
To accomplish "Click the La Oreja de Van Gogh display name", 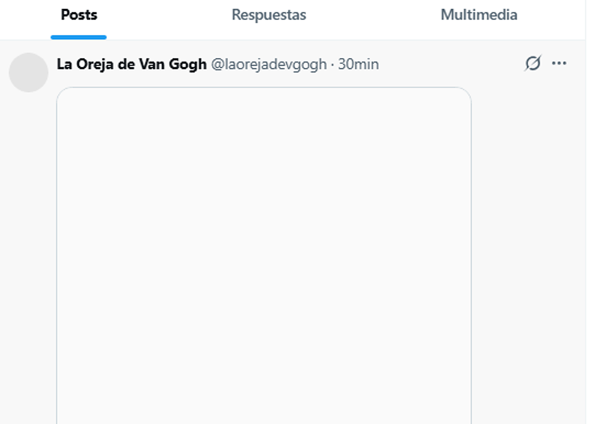I will pos(132,64).
